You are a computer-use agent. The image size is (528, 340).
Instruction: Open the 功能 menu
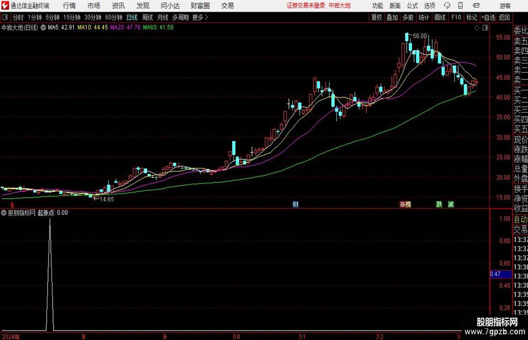[x=378, y=6]
